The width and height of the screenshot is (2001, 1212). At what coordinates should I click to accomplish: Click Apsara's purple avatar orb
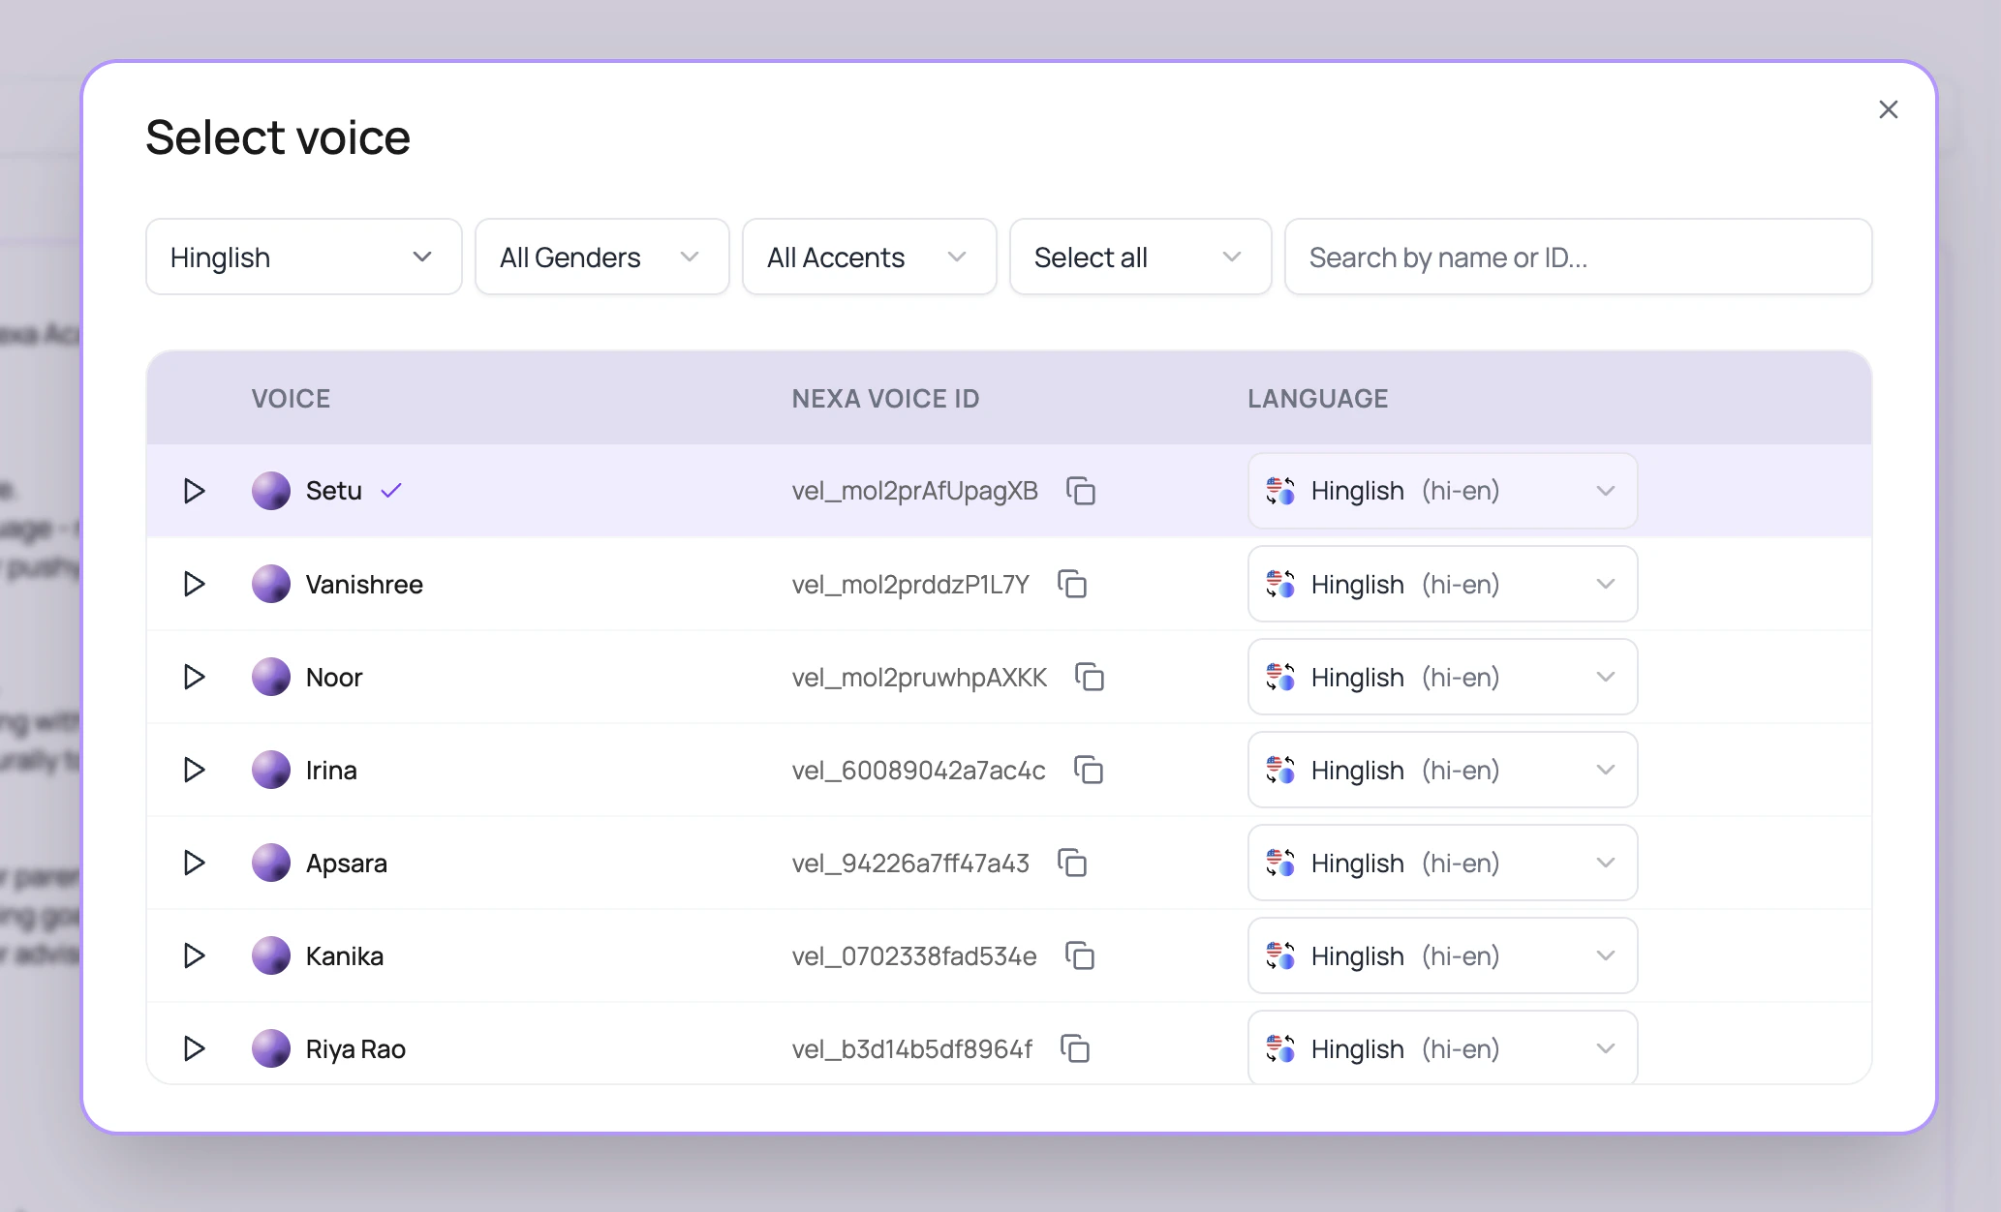pos(271,863)
